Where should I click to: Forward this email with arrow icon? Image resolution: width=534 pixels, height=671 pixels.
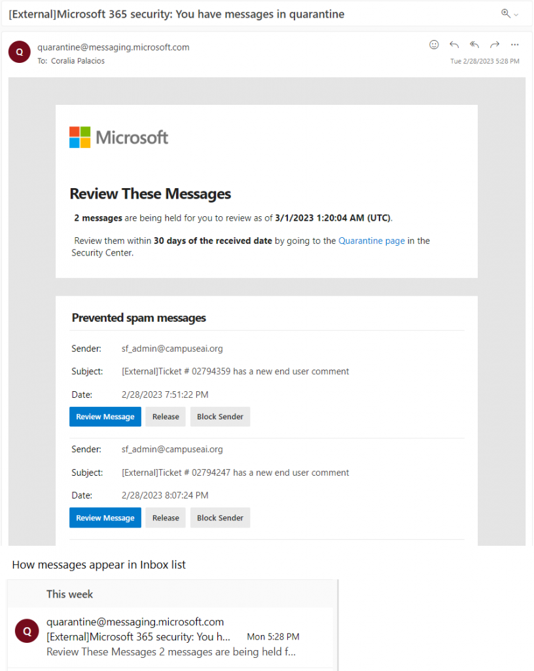pyautogui.click(x=495, y=45)
